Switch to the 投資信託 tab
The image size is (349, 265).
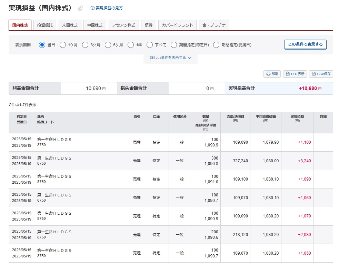(45, 25)
